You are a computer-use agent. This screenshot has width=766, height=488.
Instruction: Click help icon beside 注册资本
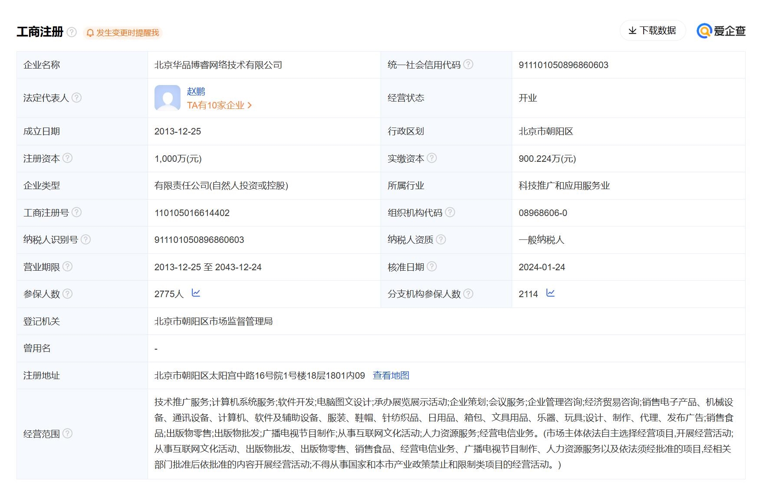pos(67,158)
